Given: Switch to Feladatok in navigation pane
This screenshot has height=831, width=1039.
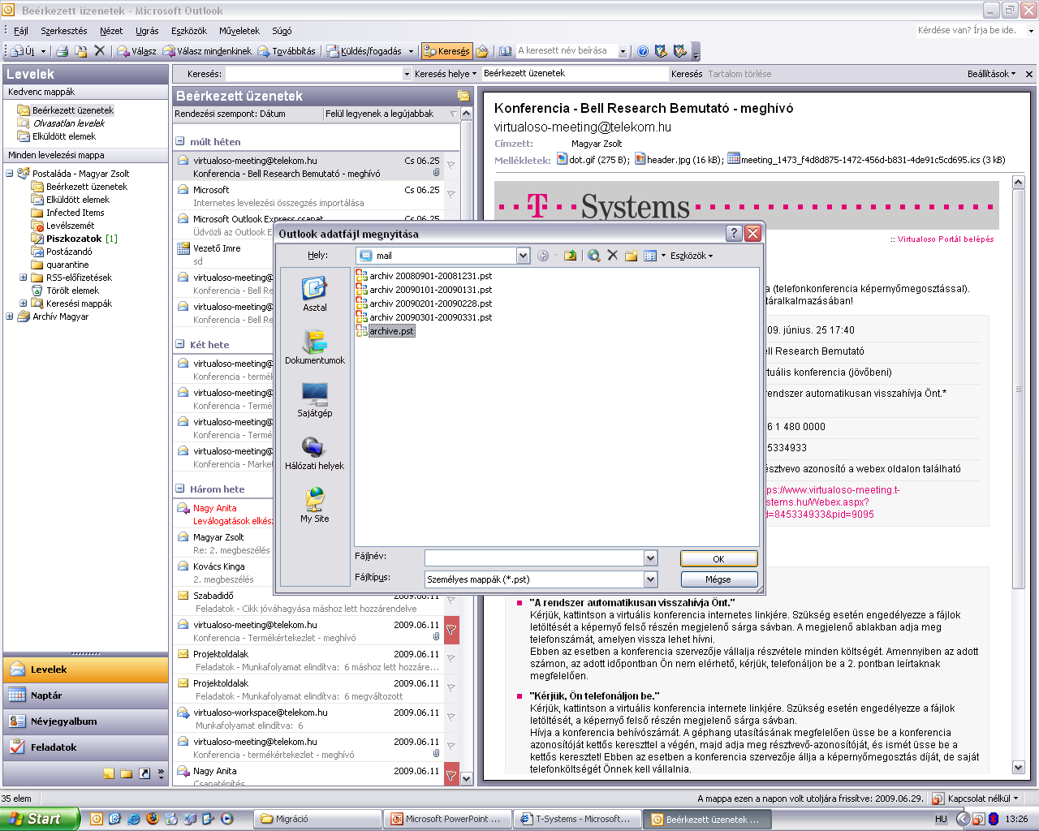Looking at the screenshot, I should pos(85,747).
